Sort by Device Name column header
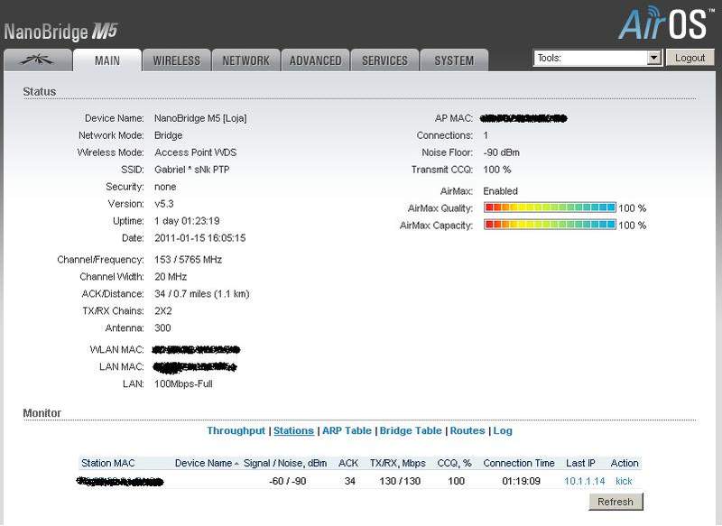 [x=204, y=463]
